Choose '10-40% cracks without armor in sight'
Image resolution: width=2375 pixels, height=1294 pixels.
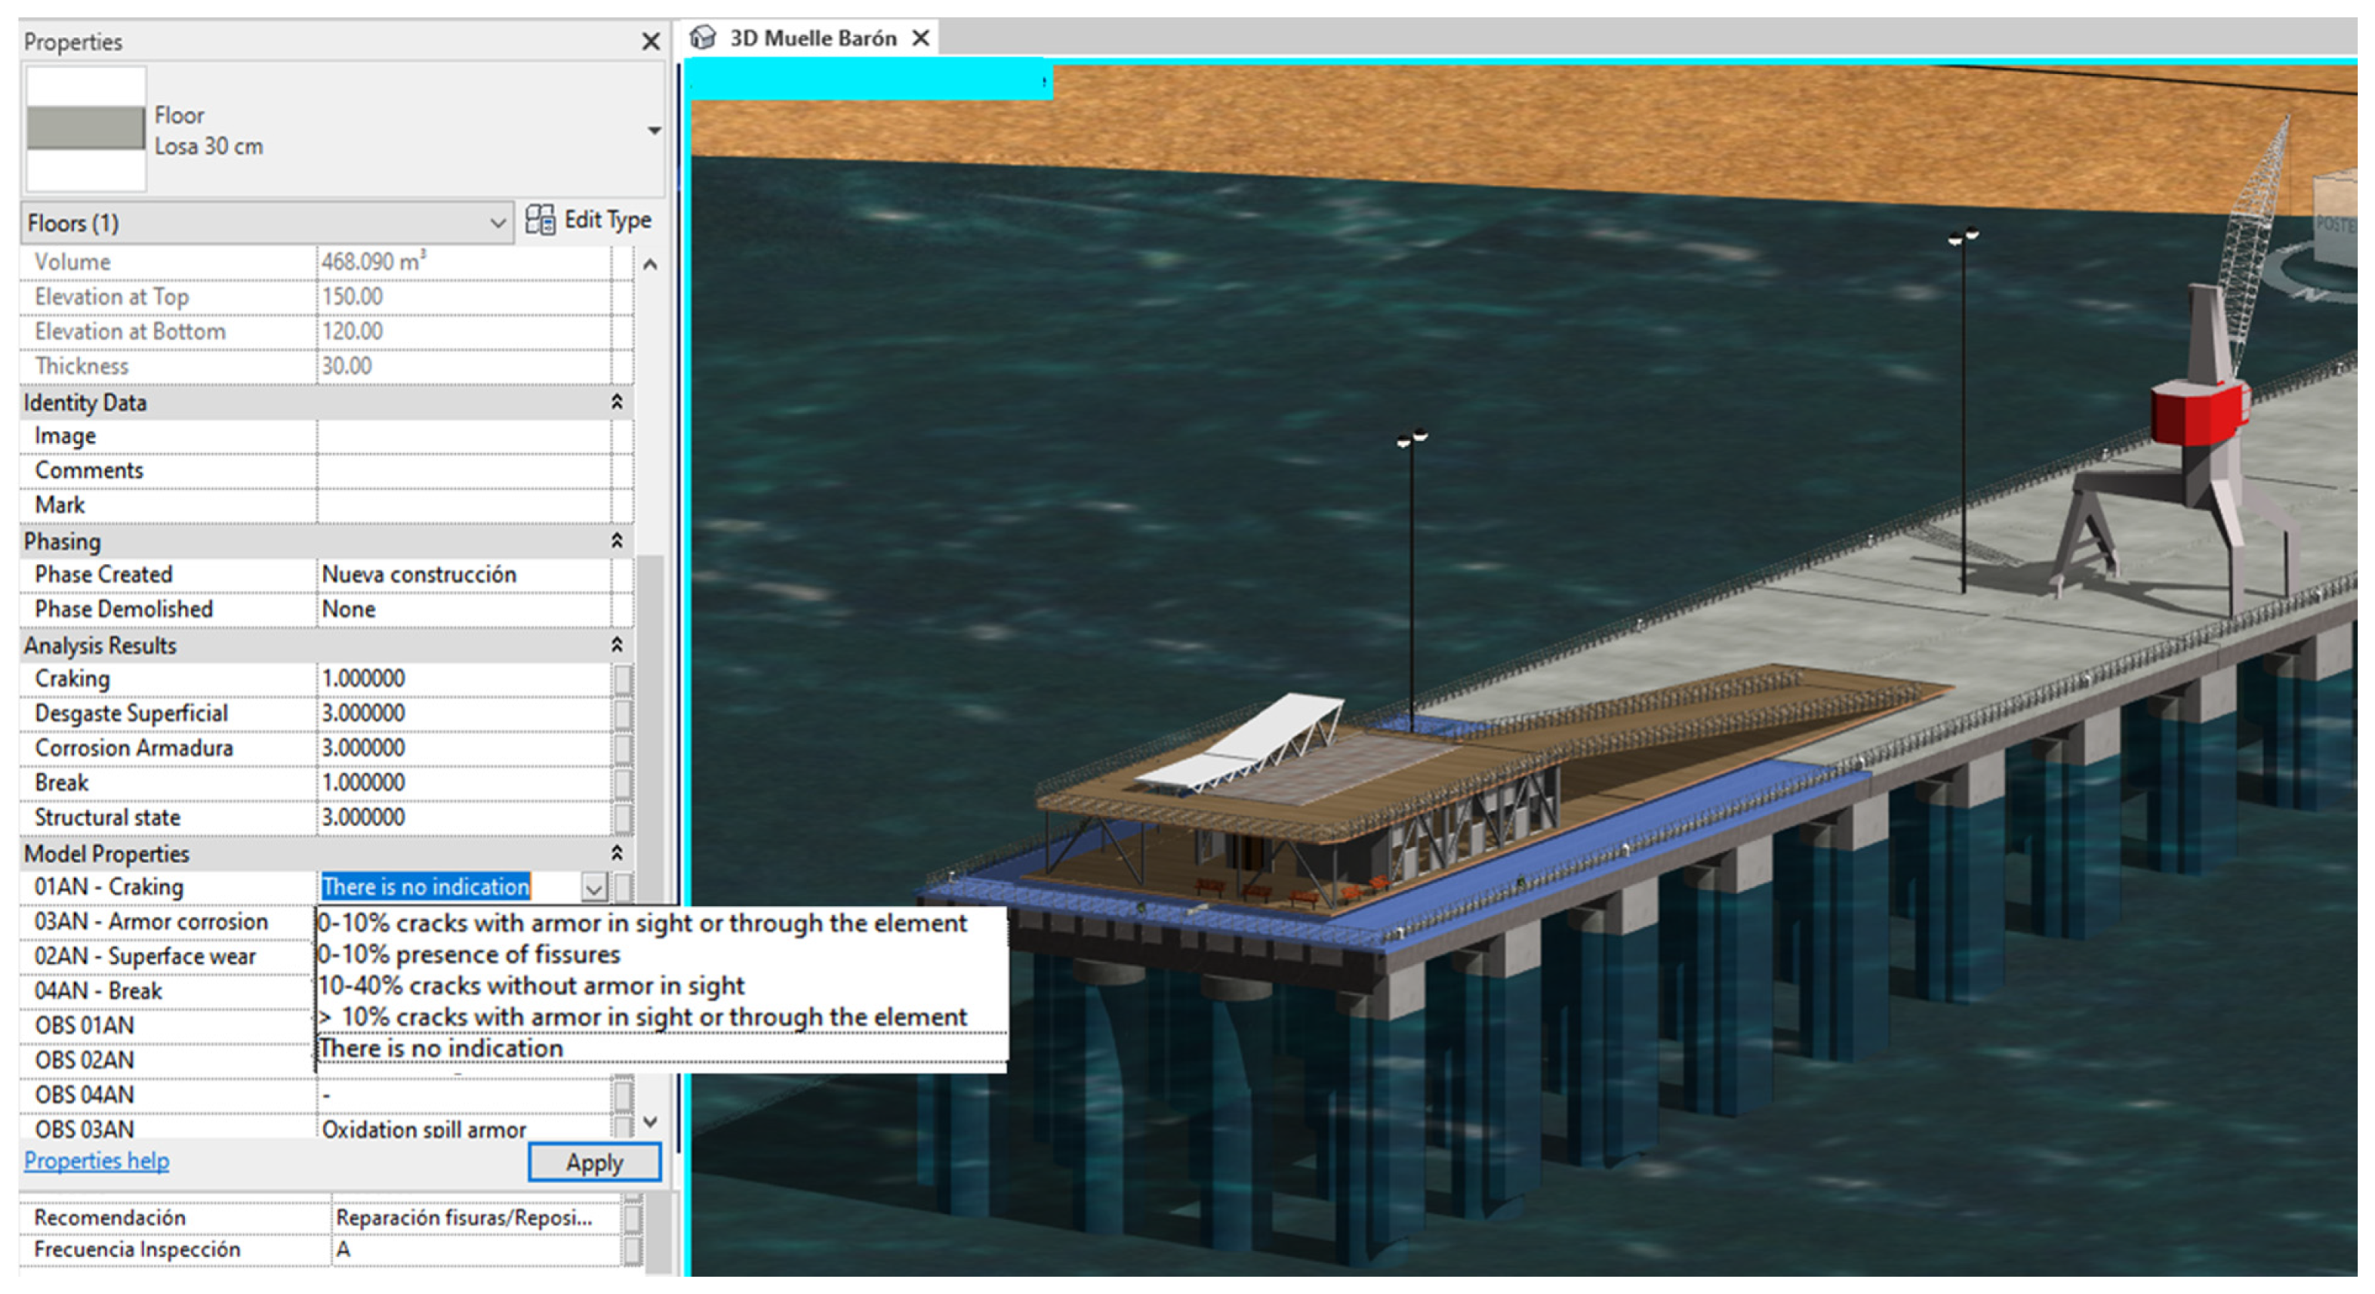point(531,986)
